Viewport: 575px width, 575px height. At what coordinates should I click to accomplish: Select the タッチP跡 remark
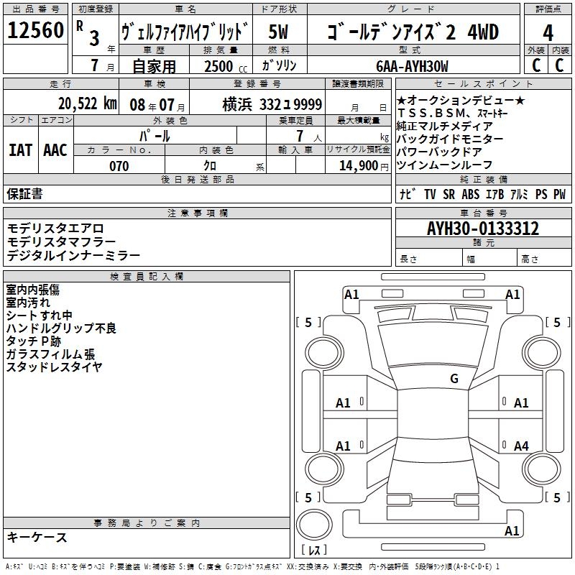click(x=34, y=341)
